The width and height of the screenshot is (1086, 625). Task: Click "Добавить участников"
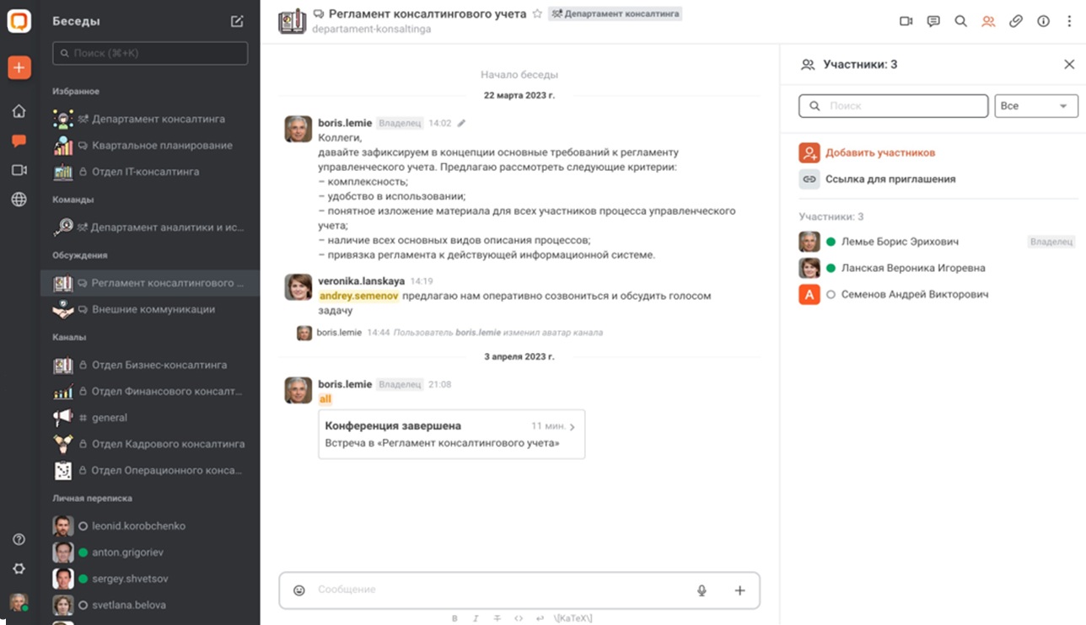(x=879, y=153)
